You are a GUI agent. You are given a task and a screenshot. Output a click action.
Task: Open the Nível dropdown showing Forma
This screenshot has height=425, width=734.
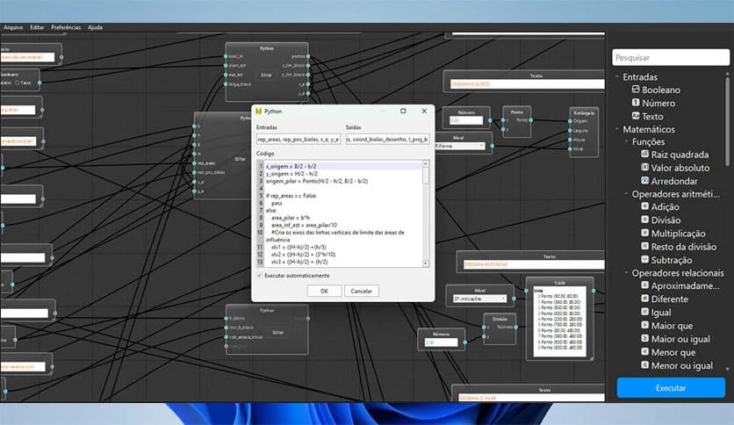coord(459,146)
